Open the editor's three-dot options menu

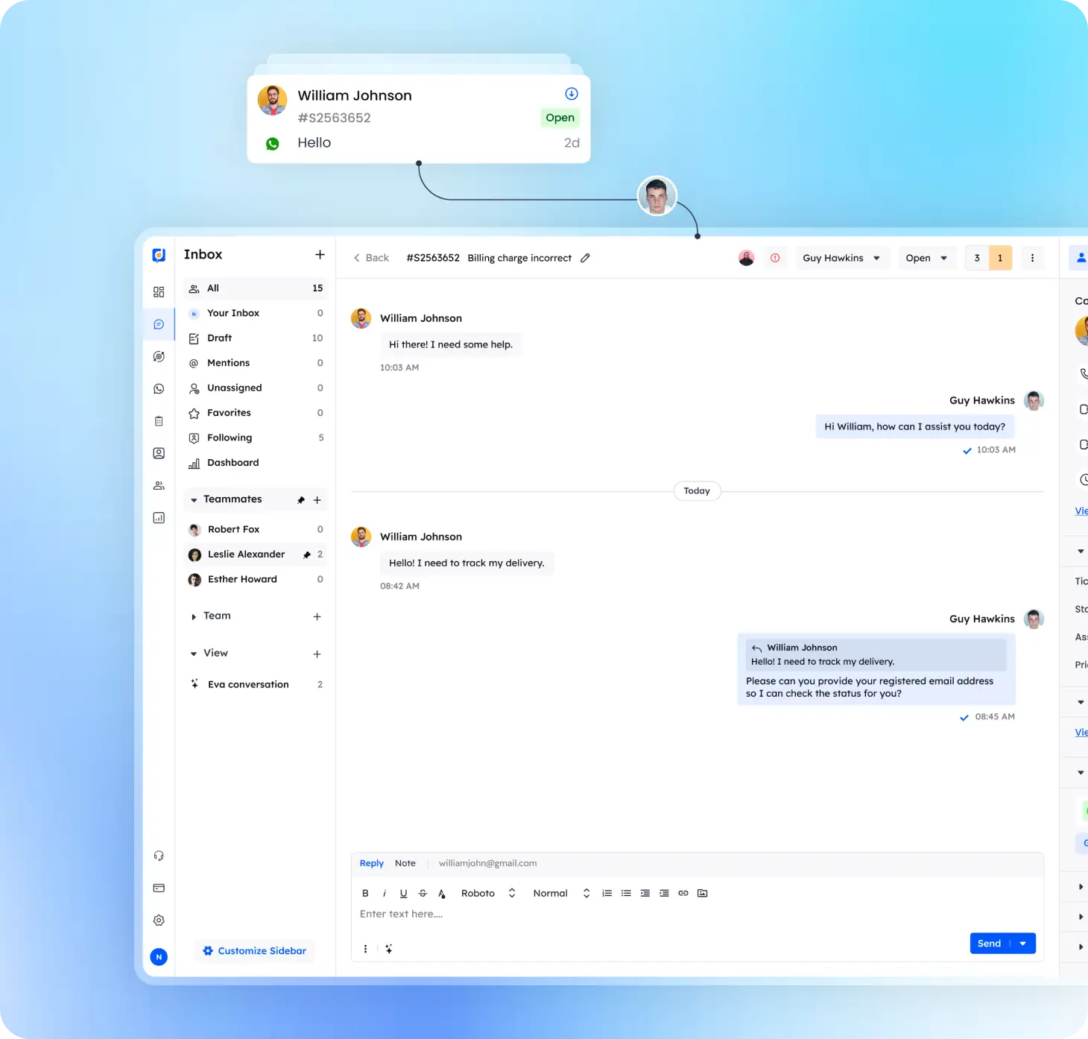click(x=365, y=949)
